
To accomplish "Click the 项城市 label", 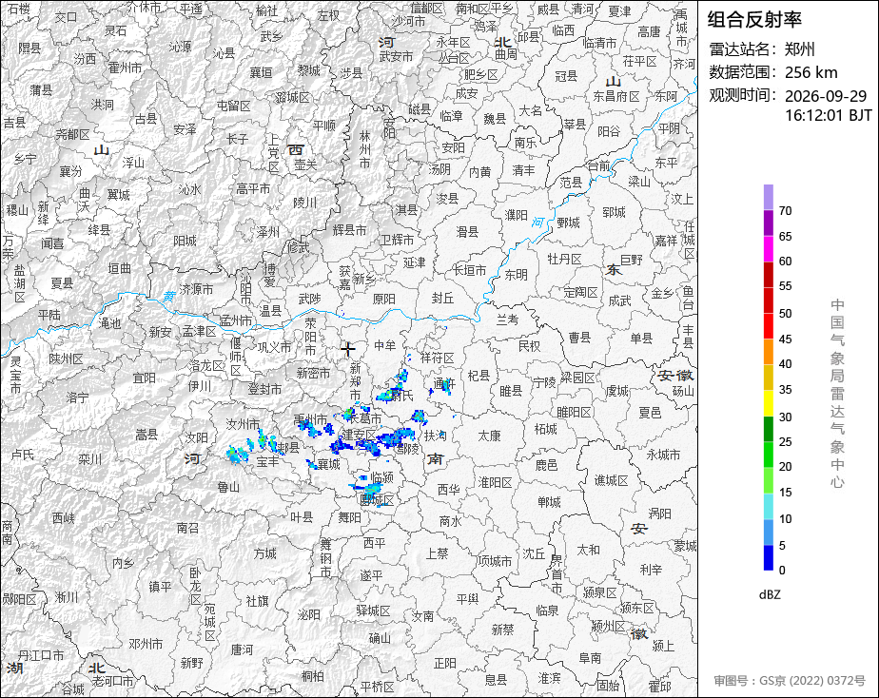I will 495,561.
